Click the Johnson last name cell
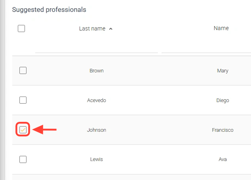The height and width of the screenshot is (180, 251). point(96,130)
